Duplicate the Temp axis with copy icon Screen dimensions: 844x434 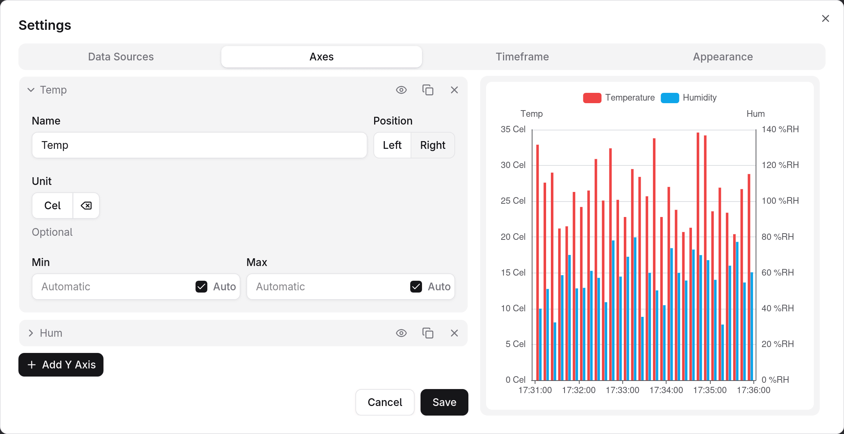[x=428, y=90]
